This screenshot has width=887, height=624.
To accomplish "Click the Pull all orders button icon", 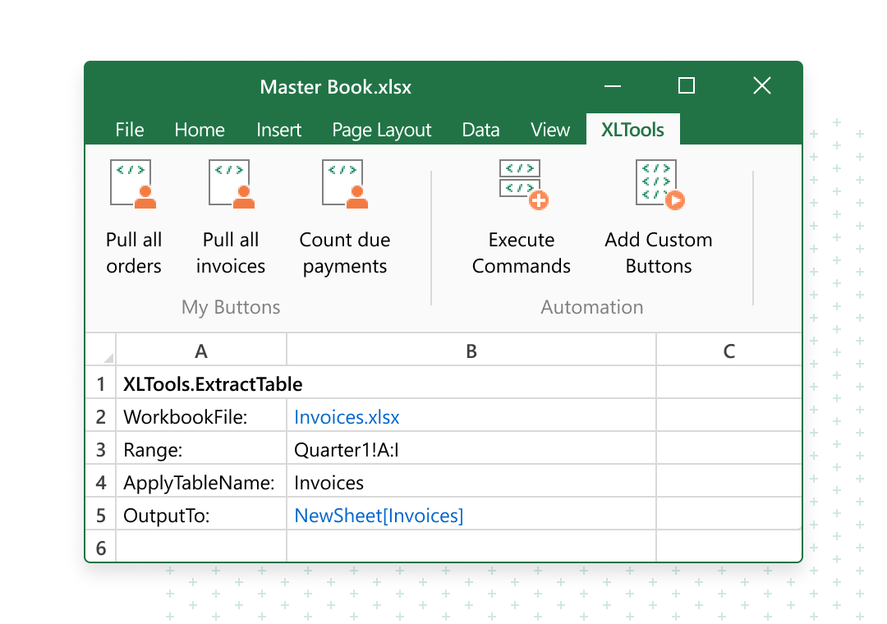I will click(x=133, y=184).
